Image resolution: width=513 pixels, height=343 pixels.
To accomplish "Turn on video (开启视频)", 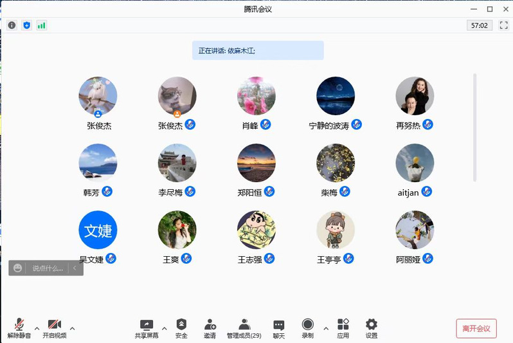I will [x=54, y=328].
